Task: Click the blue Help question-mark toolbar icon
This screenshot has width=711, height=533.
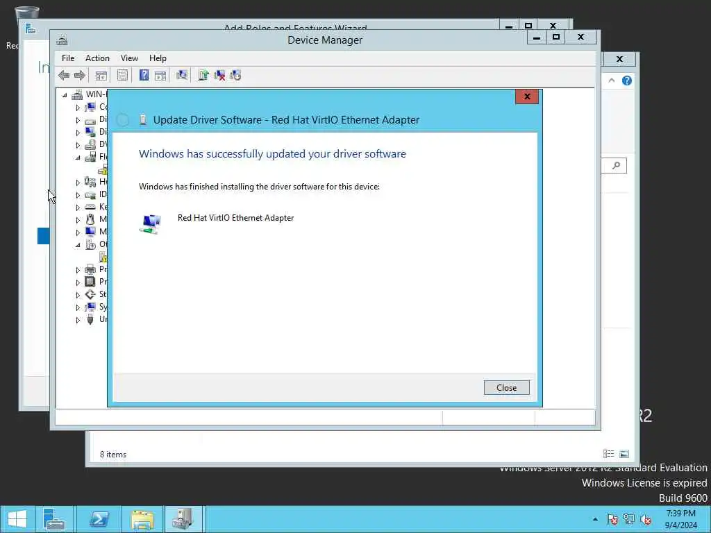Action: tap(144, 75)
